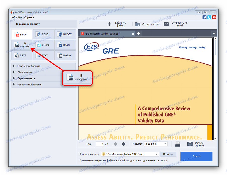Viewport: 227px width, 175px height.
Task: Open the 'Файл' menu
Action: coord(14,17)
